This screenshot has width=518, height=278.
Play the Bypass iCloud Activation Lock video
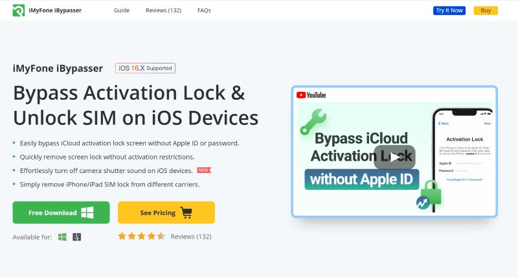394,156
